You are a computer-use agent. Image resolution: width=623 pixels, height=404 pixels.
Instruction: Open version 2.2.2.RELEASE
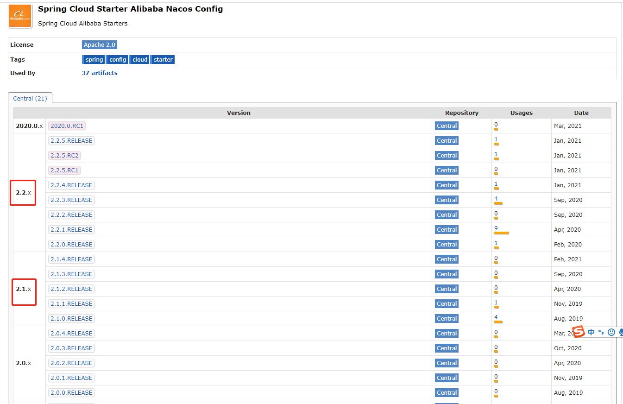pyautogui.click(x=71, y=215)
